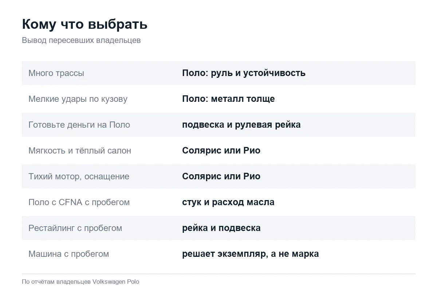The height and width of the screenshot is (291, 437).
Task: Click the cell "Мелкие удары по кузову"
Action: tap(78, 99)
